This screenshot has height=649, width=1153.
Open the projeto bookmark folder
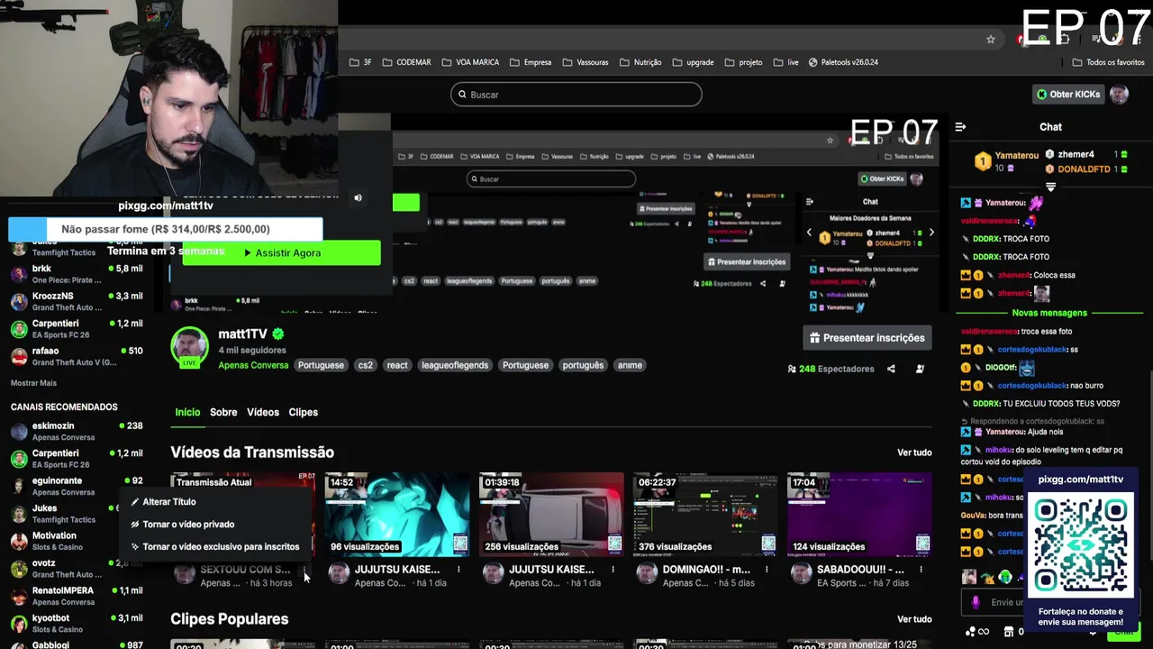(x=743, y=62)
